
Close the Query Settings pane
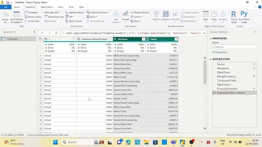[255, 32]
